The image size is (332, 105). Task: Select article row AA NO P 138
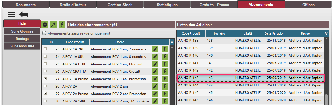point(251,41)
